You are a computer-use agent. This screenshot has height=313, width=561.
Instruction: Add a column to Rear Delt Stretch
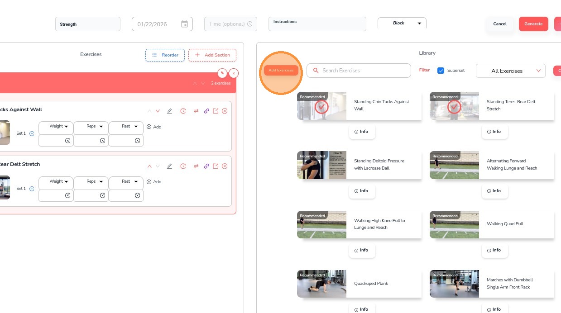coord(154,182)
